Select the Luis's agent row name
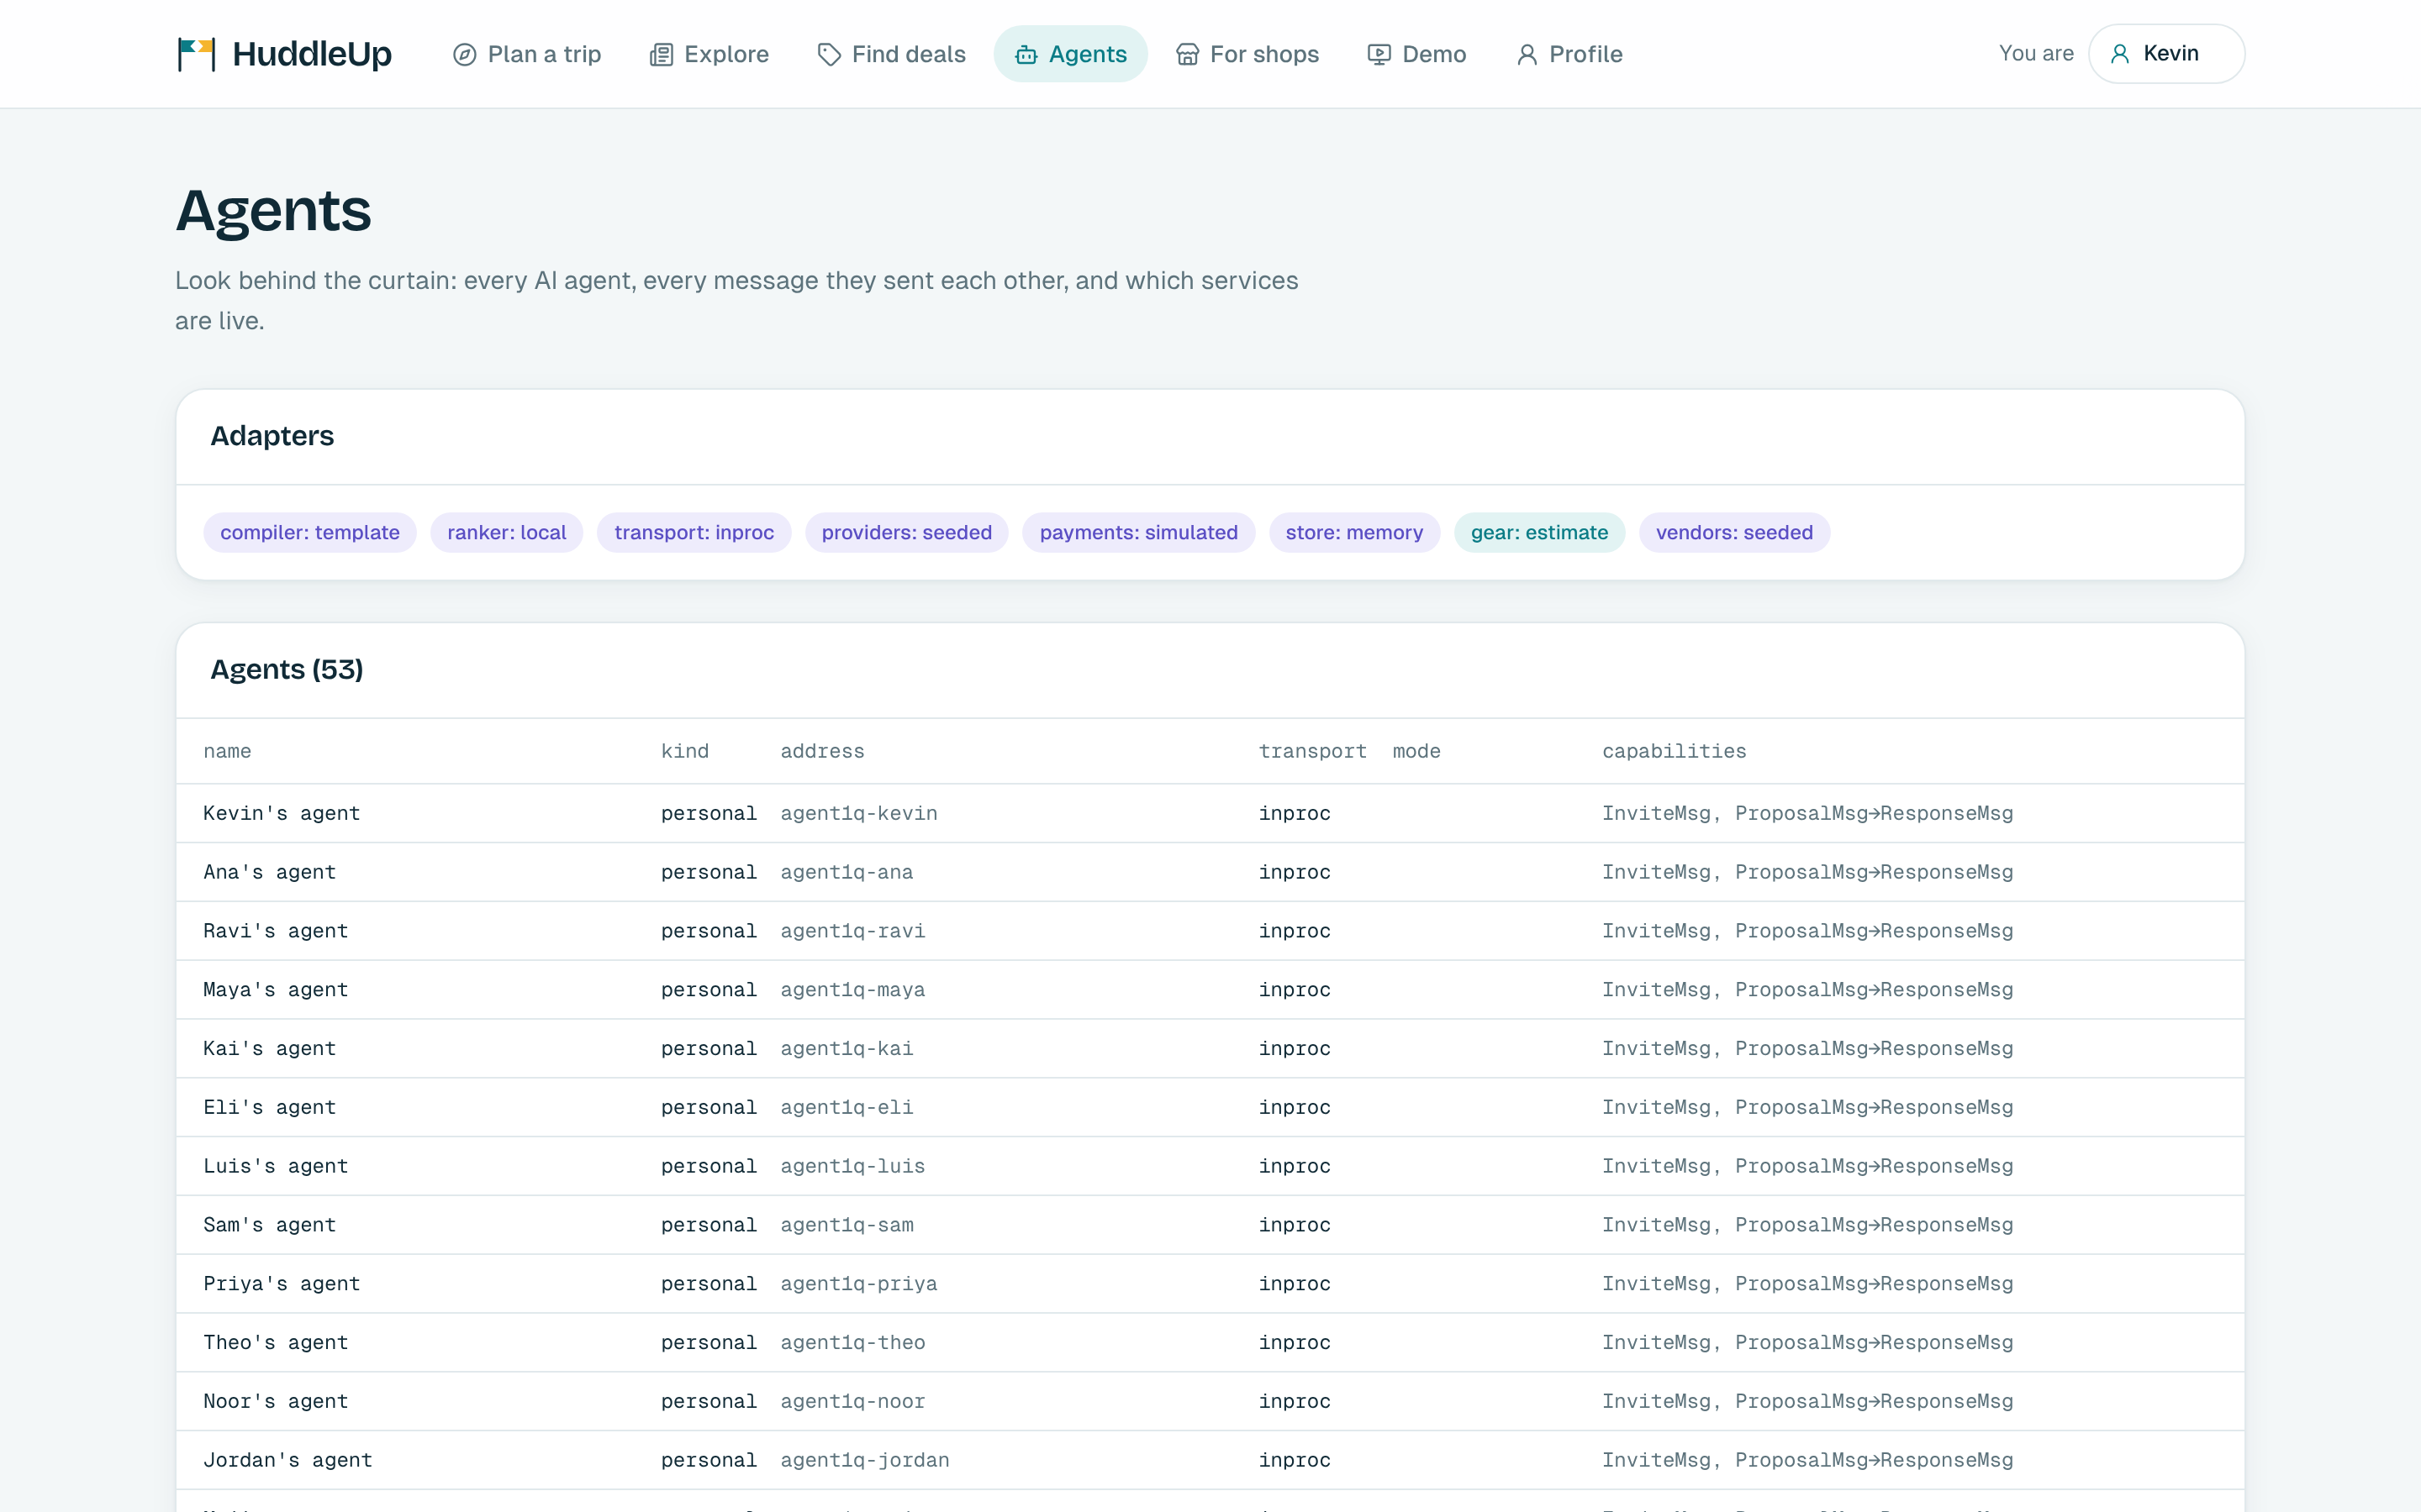This screenshot has width=2421, height=1512. 275,1166
